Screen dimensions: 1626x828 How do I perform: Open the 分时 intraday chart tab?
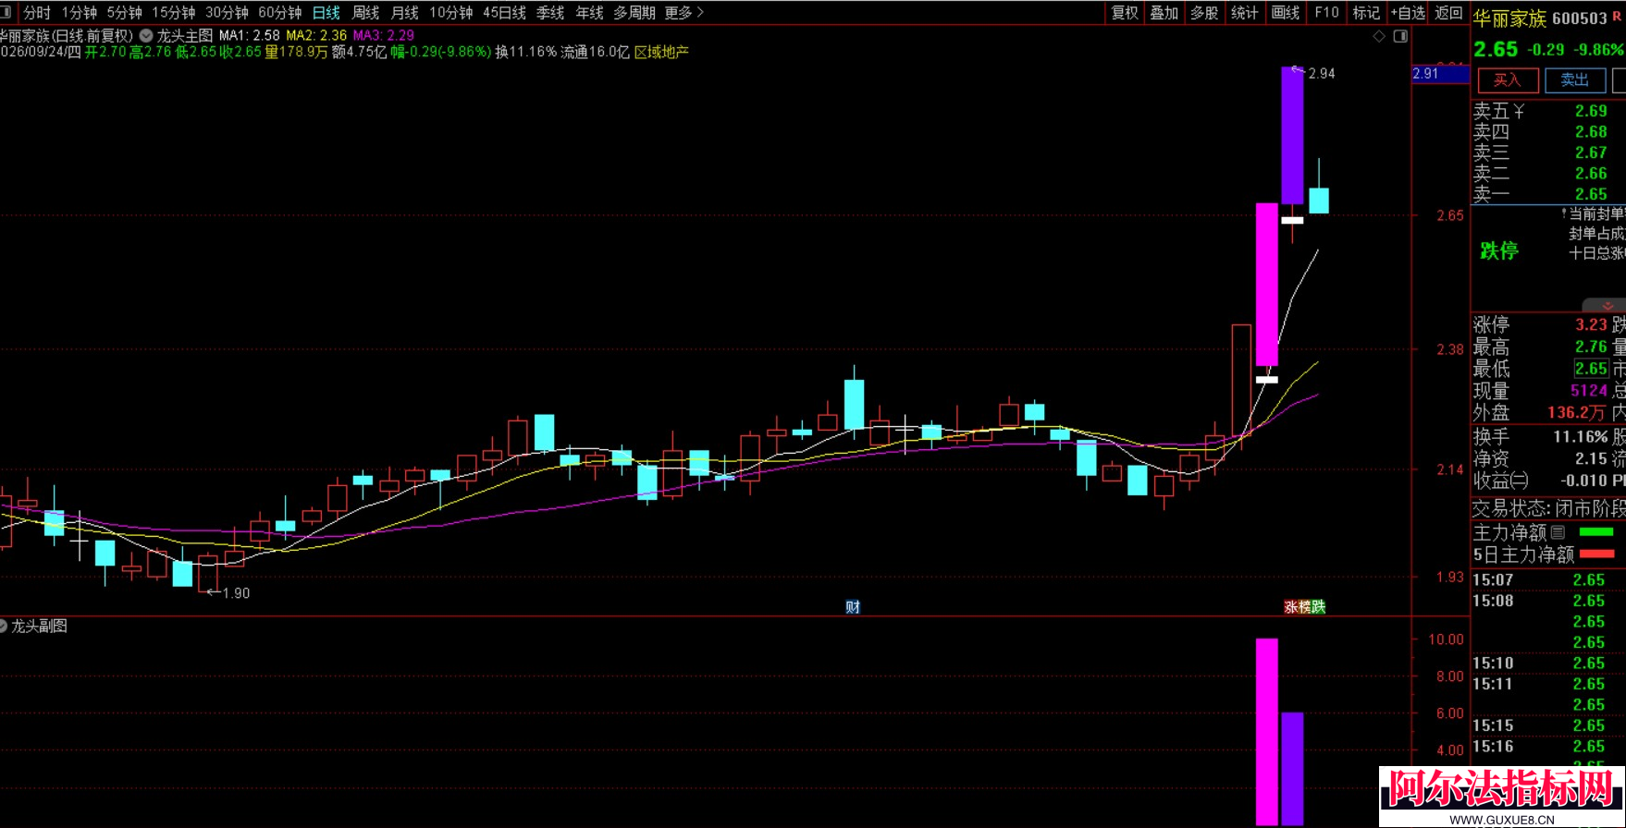[37, 13]
